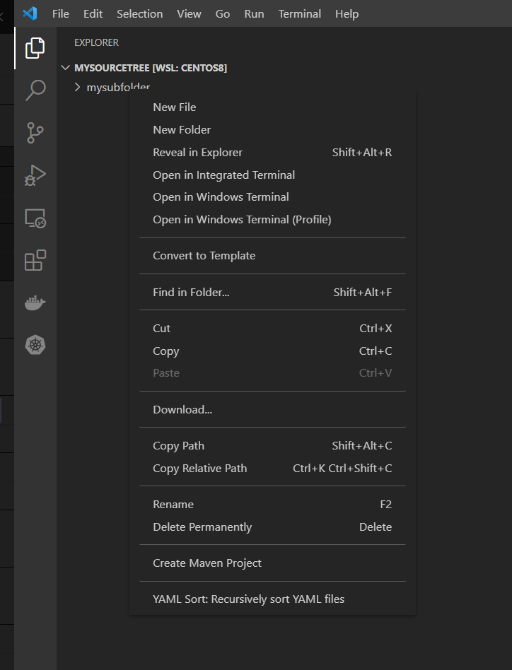Image resolution: width=512 pixels, height=670 pixels.
Task: Click 'Create Maven Project'
Action: [x=206, y=563]
